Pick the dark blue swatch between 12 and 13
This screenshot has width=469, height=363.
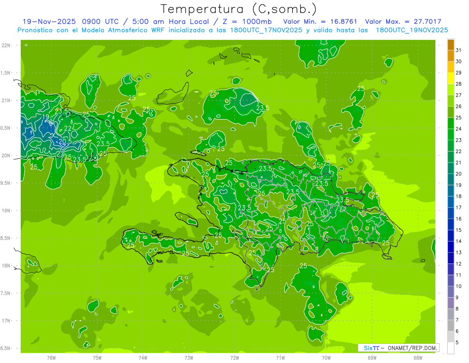(451, 258)
